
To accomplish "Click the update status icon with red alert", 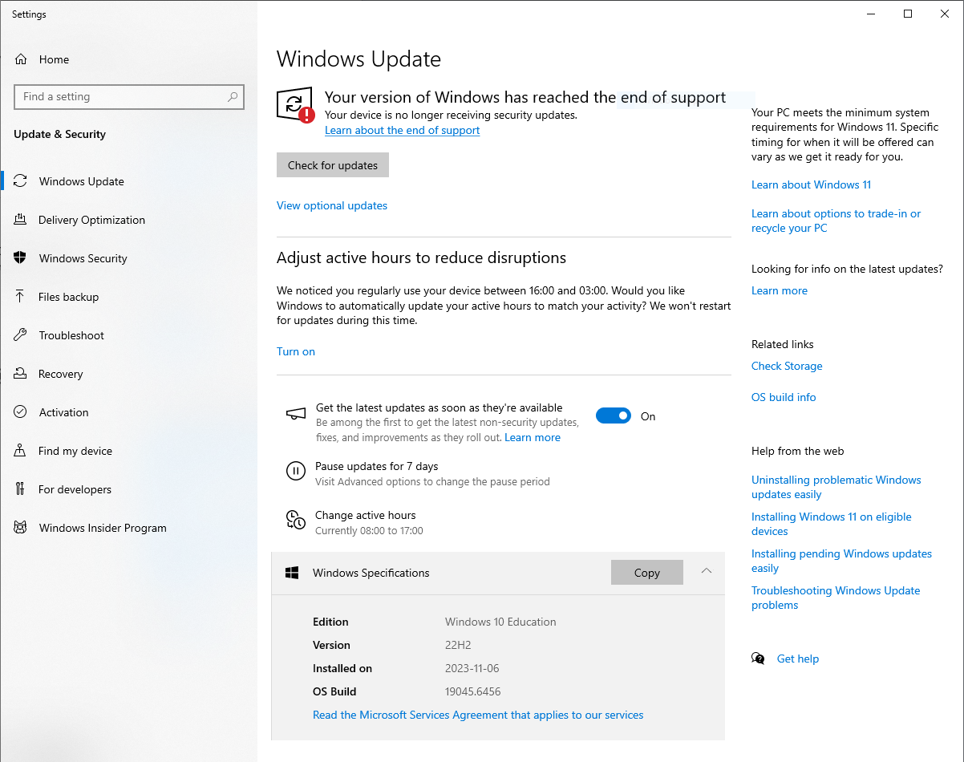I will (295, 105).
